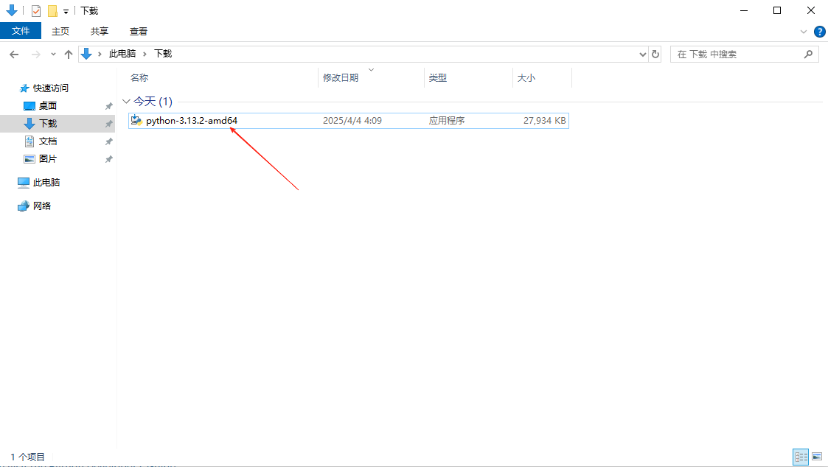Image resolution: width=828 pixels, height=467 pixels.
Task: Open the python-3.13.2-amd64 installer icon
Action: (x=136, y=121)
